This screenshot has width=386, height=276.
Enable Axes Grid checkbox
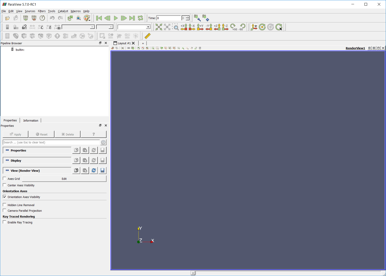tap(5, 179)
